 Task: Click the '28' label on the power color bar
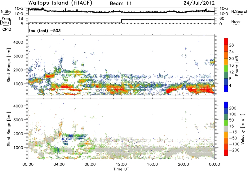coord(231,45)
